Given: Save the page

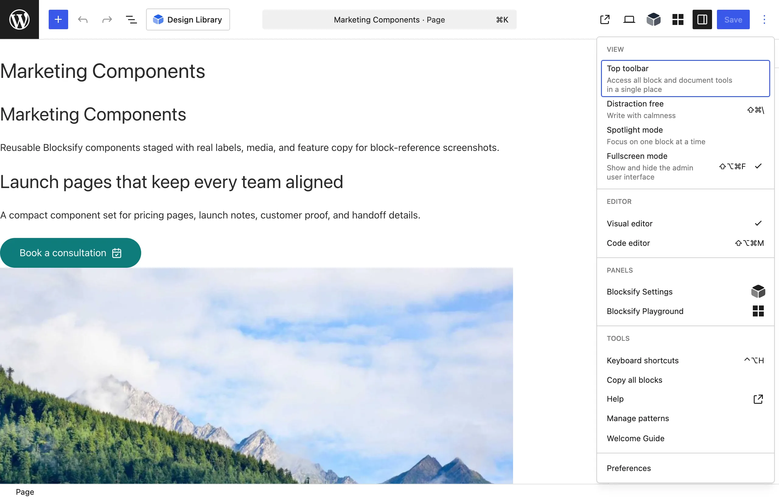Looking at the screenshot, I should tap(733, 19).
